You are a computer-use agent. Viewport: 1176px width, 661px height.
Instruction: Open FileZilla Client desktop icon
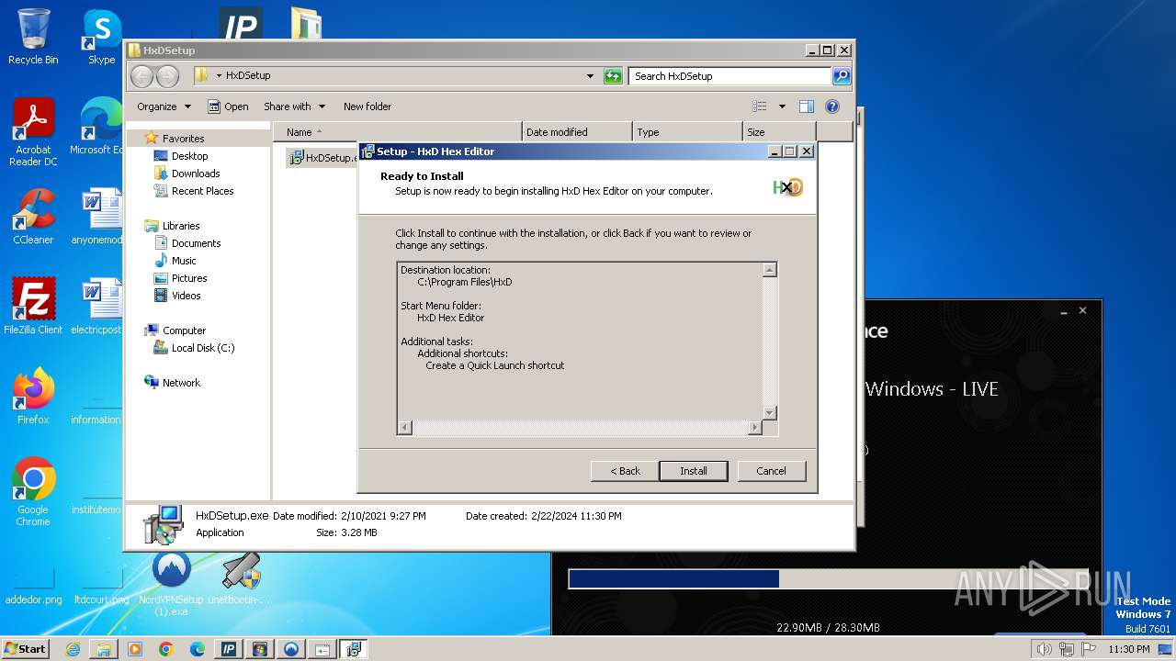33,307
